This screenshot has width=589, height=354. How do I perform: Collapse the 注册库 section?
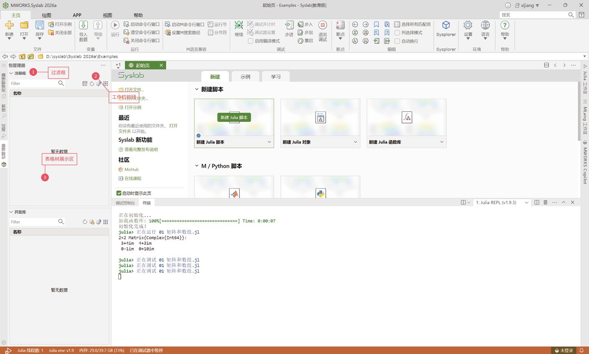11,73
